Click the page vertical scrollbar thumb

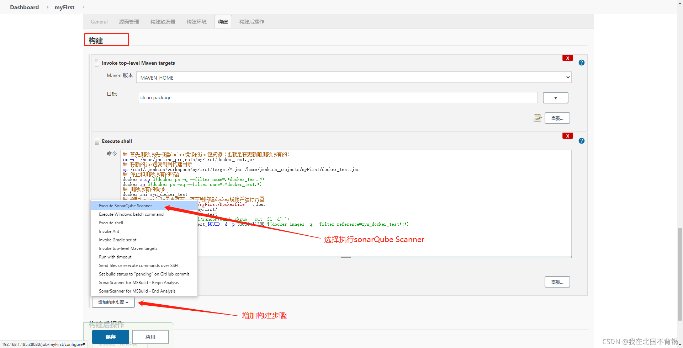680,274
